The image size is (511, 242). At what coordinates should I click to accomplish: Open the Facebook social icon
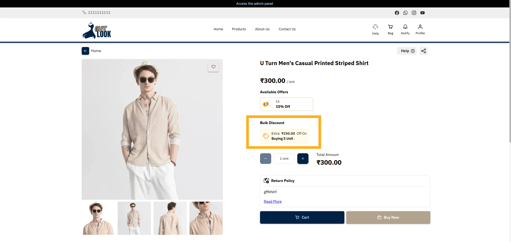(397, 12)
